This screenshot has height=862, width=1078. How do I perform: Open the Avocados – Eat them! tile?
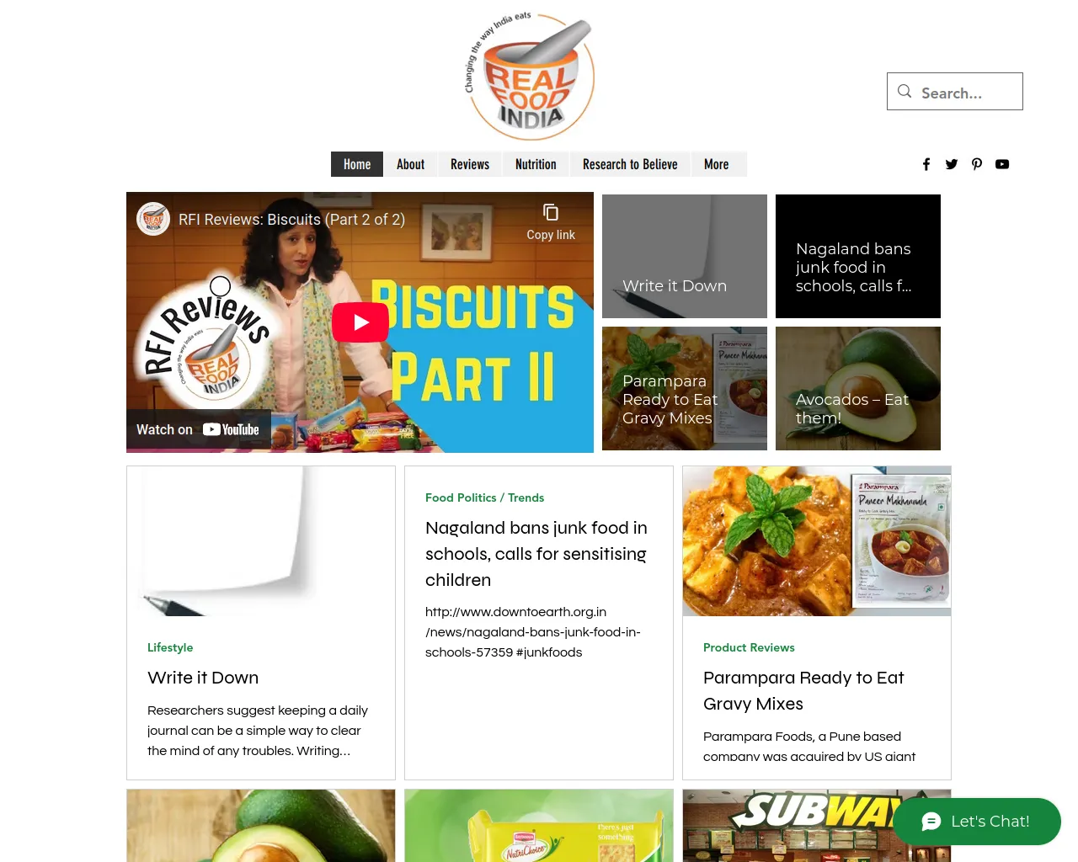click(x=858, y=389)
